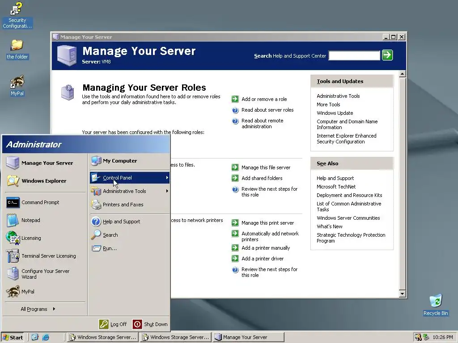Open All Programs menu
Screen dimensions: 458x343
(38, 309)
